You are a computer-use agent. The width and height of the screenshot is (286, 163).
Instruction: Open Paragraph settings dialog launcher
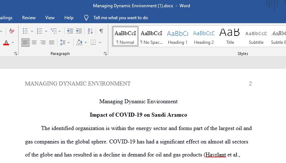[105, 54]
